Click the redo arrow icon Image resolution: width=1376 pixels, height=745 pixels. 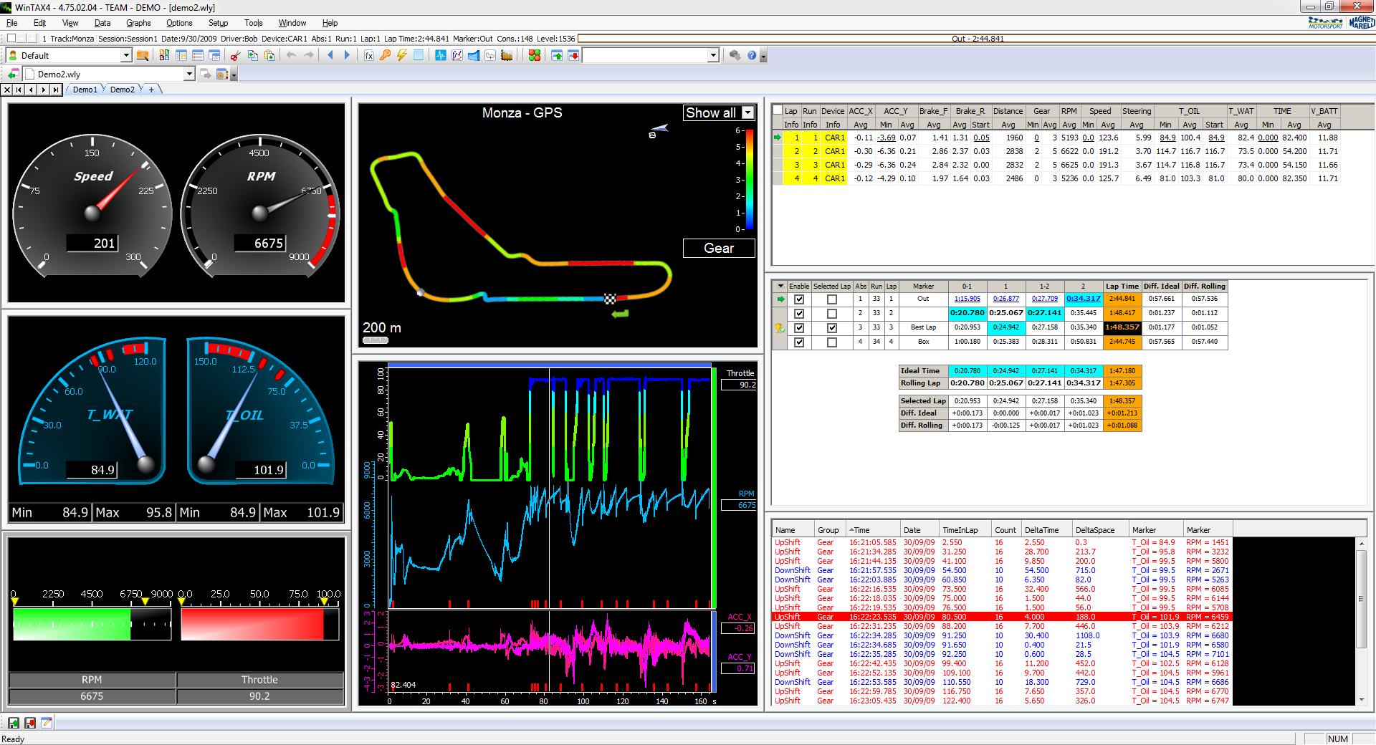tap(309, 55)
